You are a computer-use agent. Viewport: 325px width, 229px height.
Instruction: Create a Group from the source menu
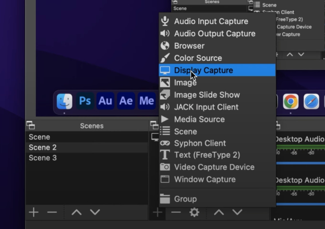pyautogui.click(x=185, y=199)
